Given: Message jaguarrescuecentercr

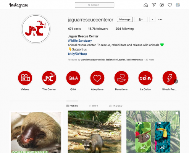Looking at the screenshot, I should click(x=125, y=20).
